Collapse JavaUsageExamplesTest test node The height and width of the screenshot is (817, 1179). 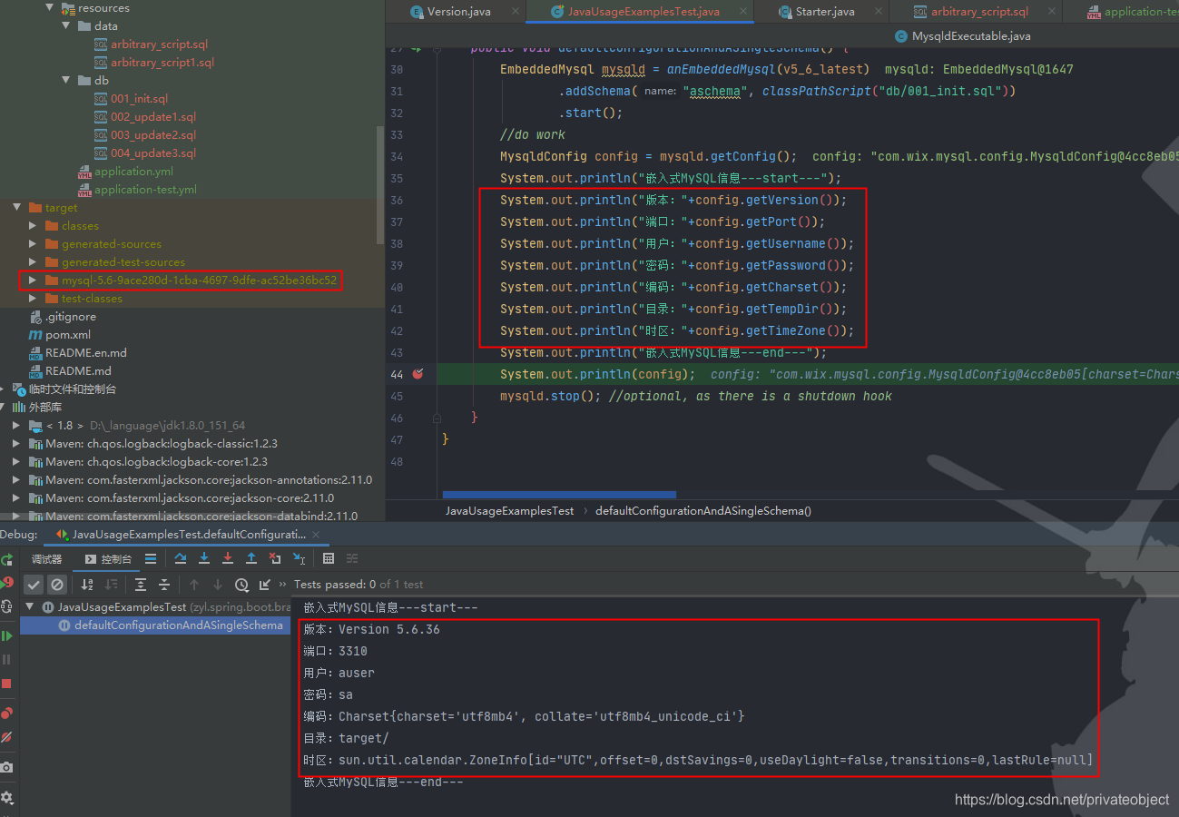click(x=29, y=607)
